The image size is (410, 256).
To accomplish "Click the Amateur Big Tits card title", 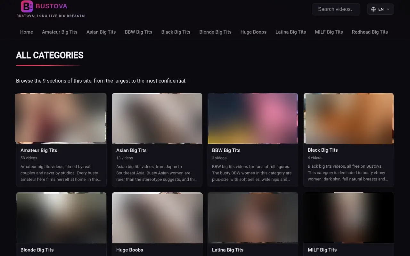I will pos(39,150).
